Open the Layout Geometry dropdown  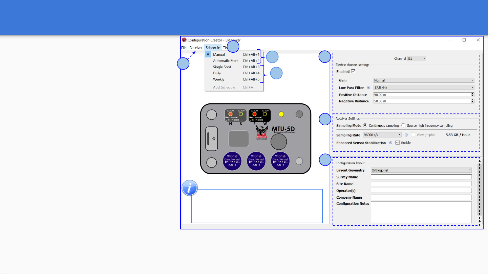point(421,170)
